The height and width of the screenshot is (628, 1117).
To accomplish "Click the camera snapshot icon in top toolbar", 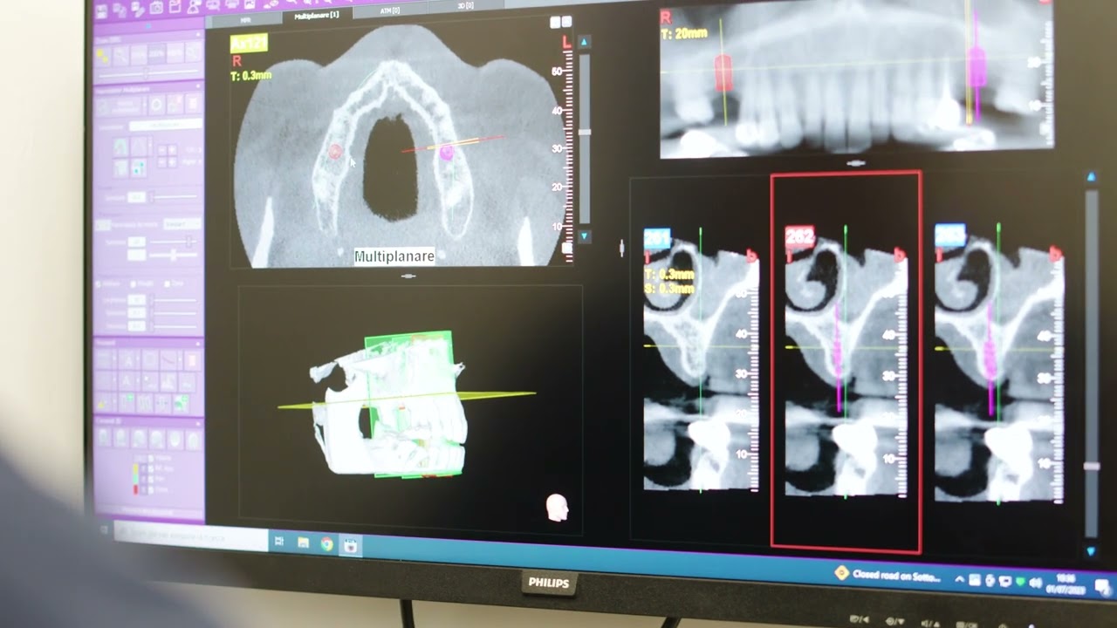I will pyautogui.click(x=156, y=8).
